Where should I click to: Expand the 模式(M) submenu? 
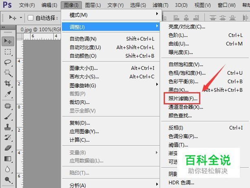tap(111, 15)
